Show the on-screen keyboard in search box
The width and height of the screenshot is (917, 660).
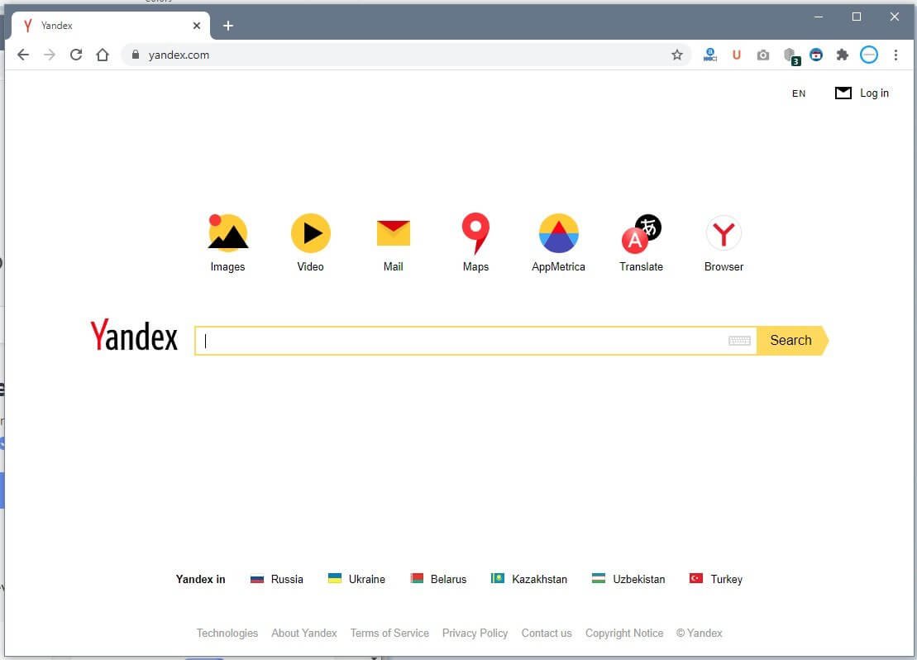[739, 341]
